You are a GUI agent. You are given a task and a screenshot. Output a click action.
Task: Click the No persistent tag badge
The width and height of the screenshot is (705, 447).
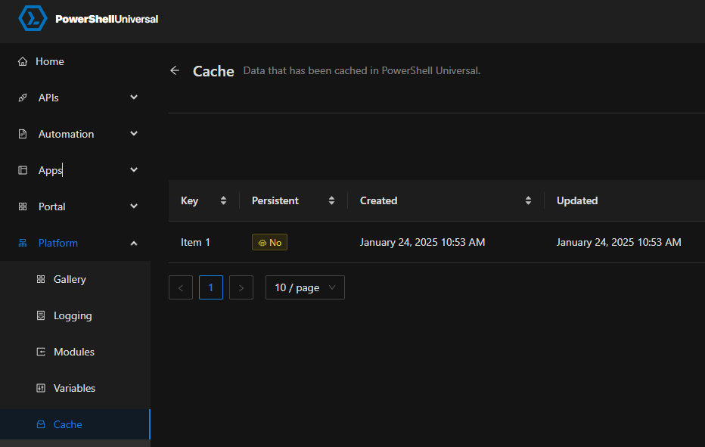point(269,243)
